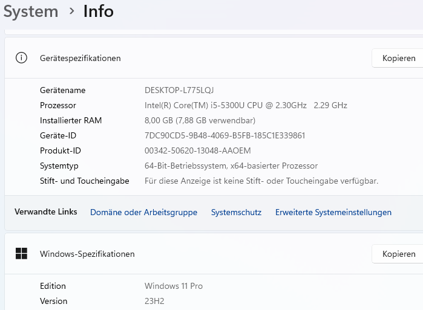Select the Intel(R) Core(TM) i5-5300U processor value

point(246,105)
